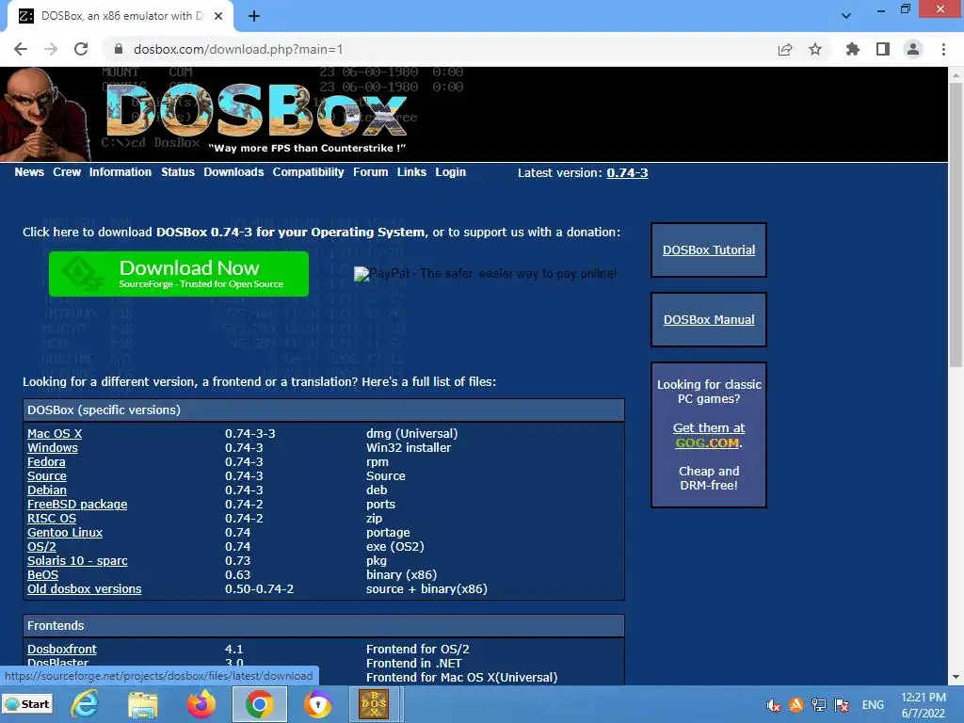Open the Links menu item
The image size is (964, 723).
click(x=411, y=172)
